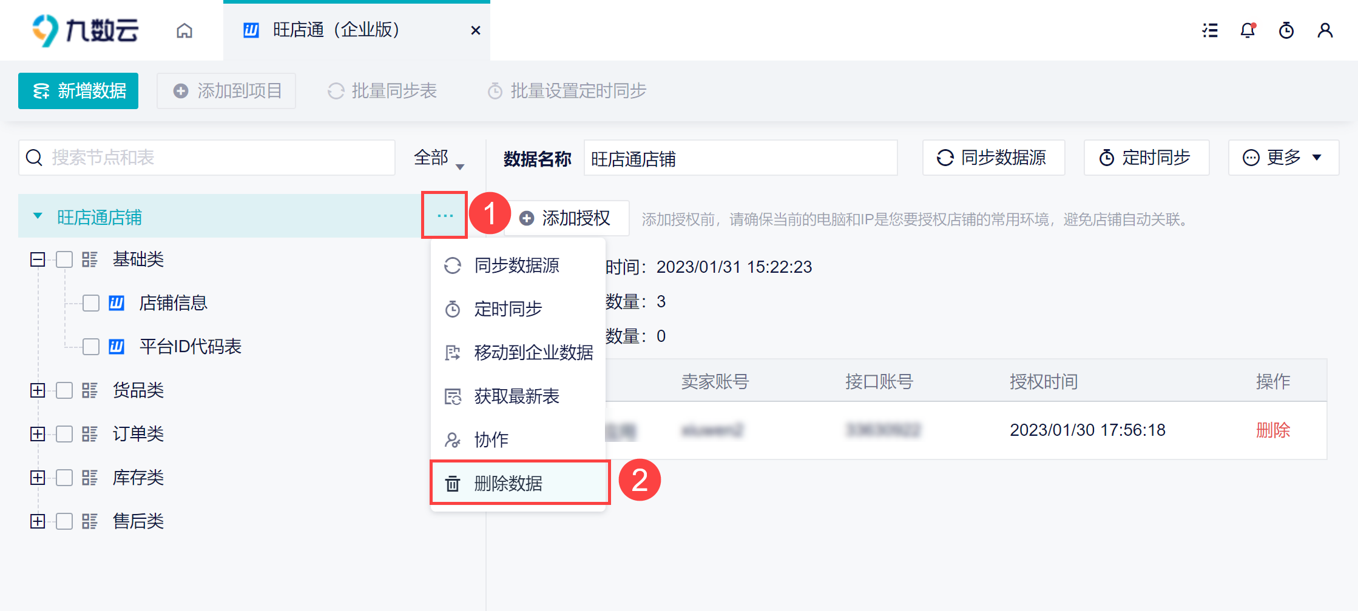Check the 平台ID代码表 checkbox
The width and height of the screenshot is (1358, 611).
pyautogui.click(x=91, y=347)
